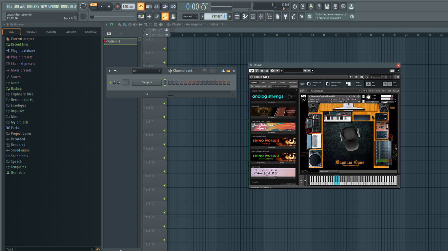Toggle PAT/SONG mode switch

[93, 7]
